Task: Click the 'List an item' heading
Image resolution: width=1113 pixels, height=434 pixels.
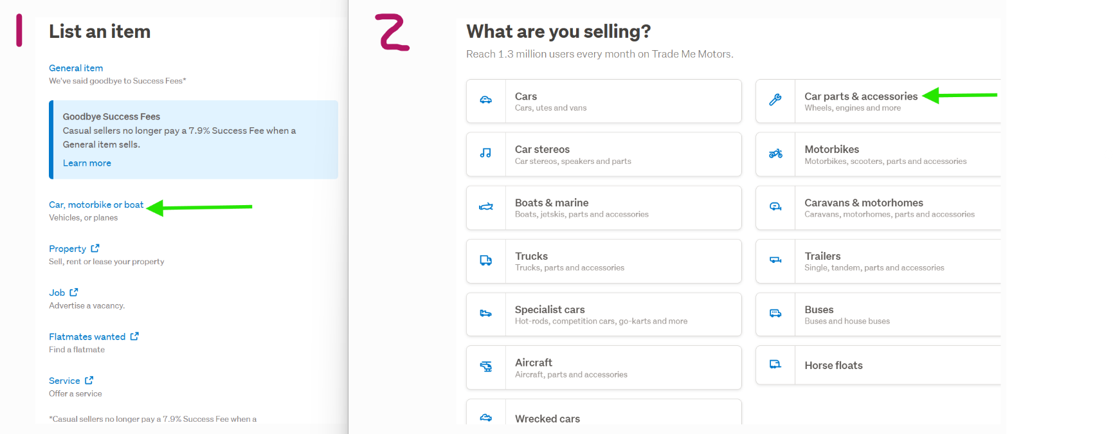Action: click(100, 32)
